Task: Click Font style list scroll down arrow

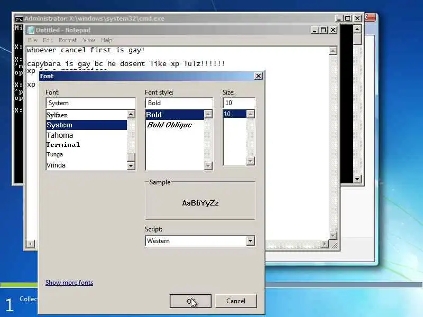Action: (x=208, y=165)
